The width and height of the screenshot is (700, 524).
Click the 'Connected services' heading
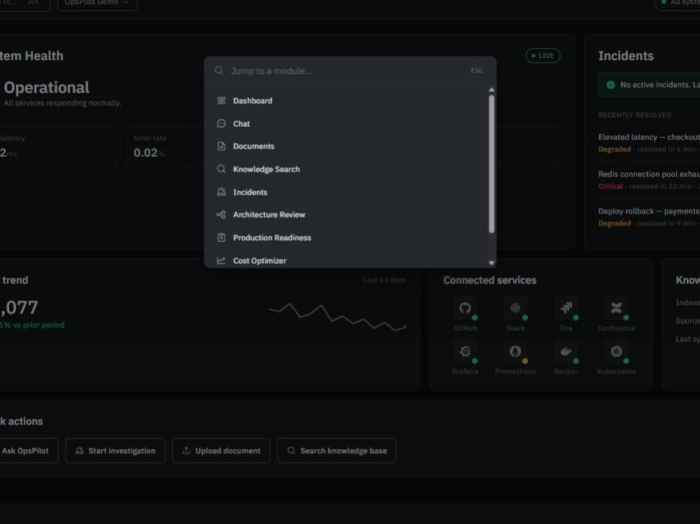[490, 281]
